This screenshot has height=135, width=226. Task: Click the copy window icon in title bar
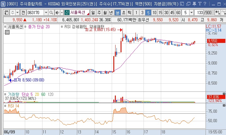pyautogui.click(x=188, y=4)
